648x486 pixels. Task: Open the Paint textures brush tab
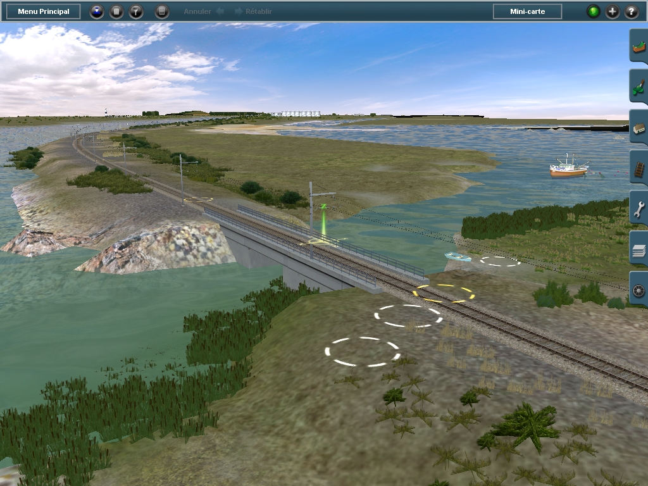click(639, 86)
